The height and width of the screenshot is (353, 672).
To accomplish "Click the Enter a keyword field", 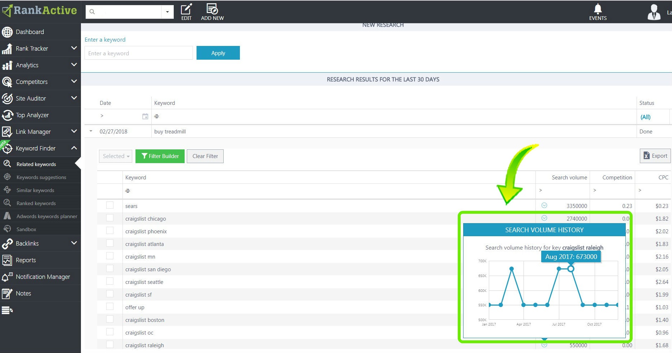I will pyautogui.click(x=139, y=53).
